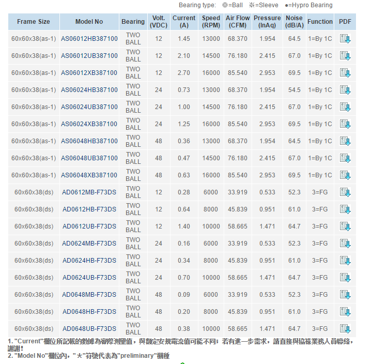Click the Model No column header
Image resolution: width=372 pixels, height=364 pixels.
pyautogui.click(x=89, y=22)
